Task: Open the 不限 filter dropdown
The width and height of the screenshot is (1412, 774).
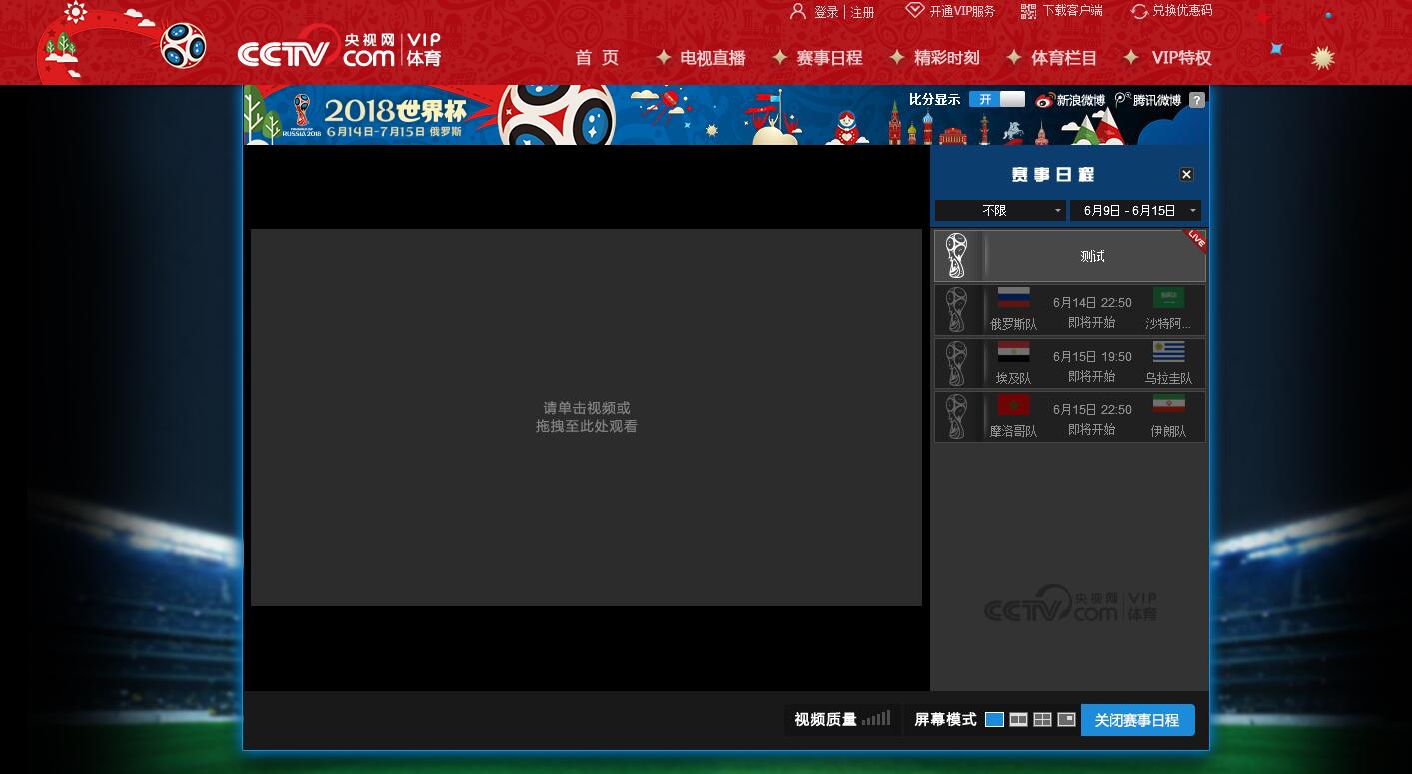Action: click(x=1000, y=211)
